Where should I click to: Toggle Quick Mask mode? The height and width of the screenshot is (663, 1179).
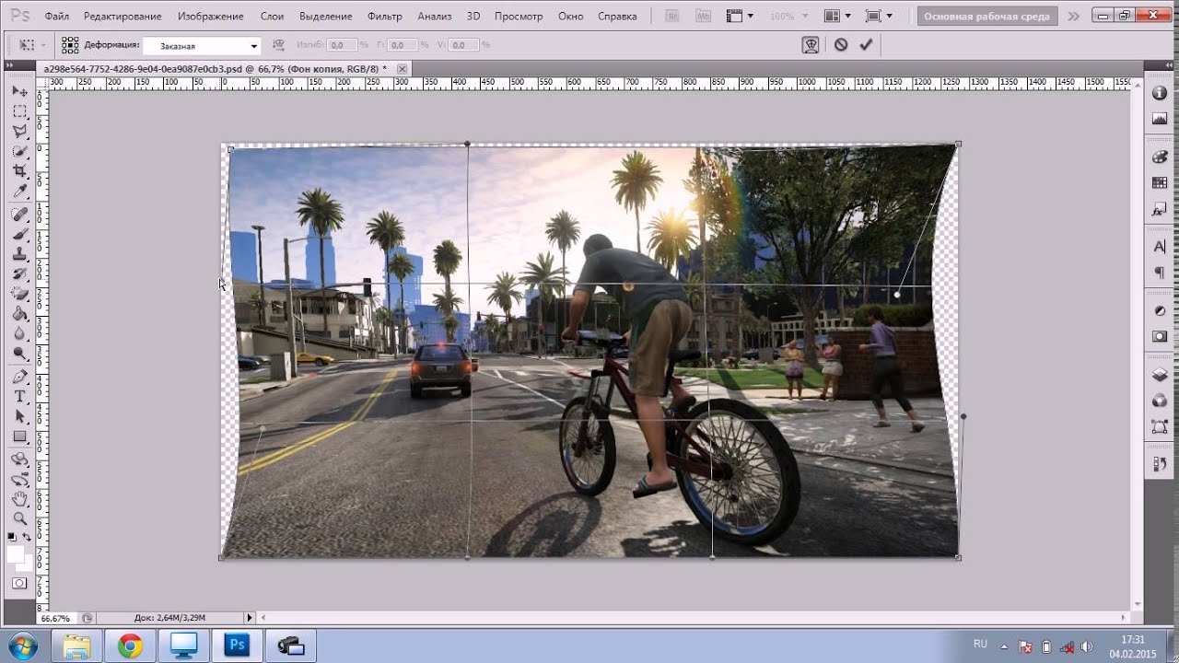19,584
